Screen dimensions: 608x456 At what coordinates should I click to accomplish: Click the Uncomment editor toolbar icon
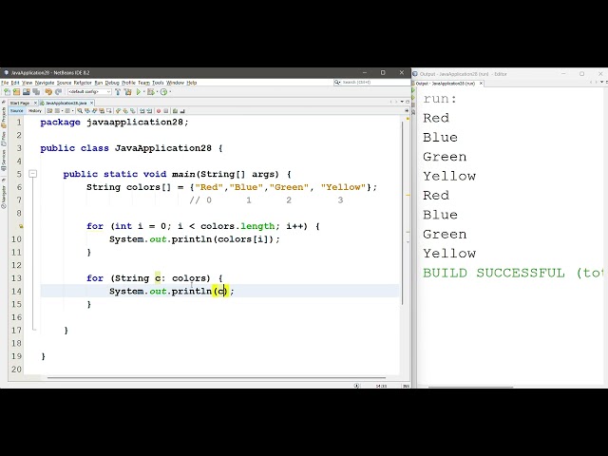click(182, 111)
